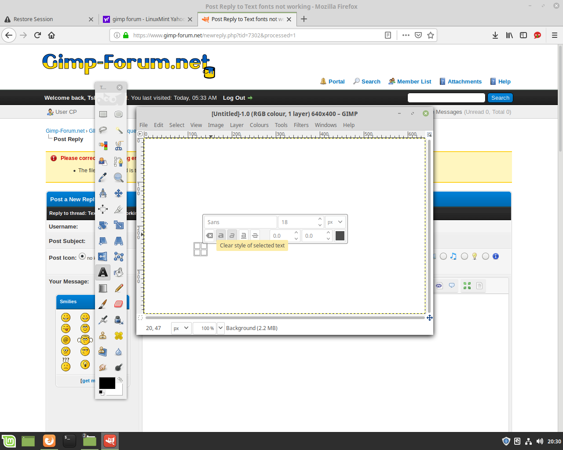Open the text colour swatch in text box

[x=340, y=236]
